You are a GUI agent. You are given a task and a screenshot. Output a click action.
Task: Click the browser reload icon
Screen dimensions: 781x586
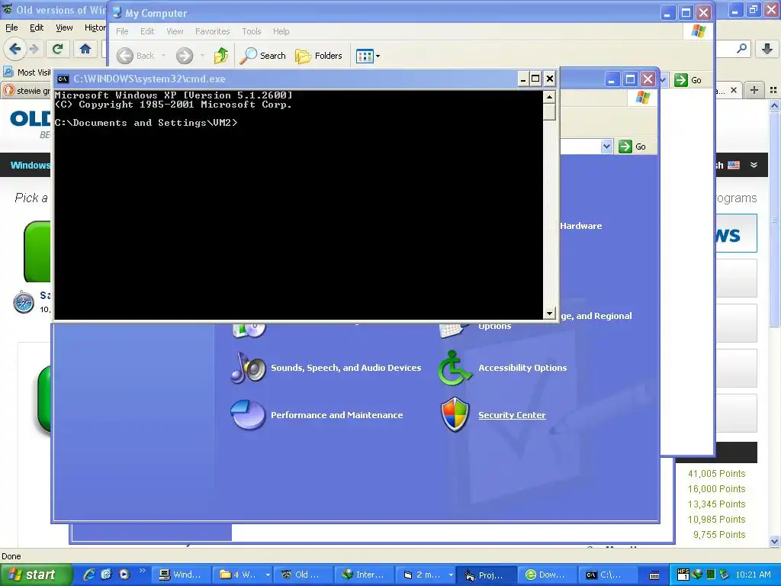click(x=57, y=49)
